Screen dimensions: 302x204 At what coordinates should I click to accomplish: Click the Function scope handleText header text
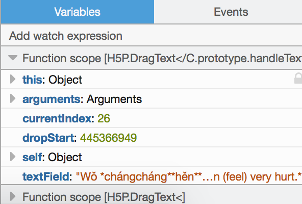[x=162, y=58]
